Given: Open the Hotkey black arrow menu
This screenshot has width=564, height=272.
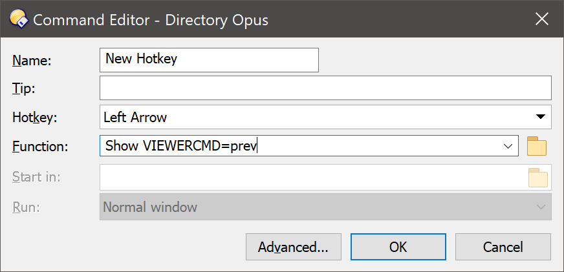Looking at the screenshot, I should [540, 117].
